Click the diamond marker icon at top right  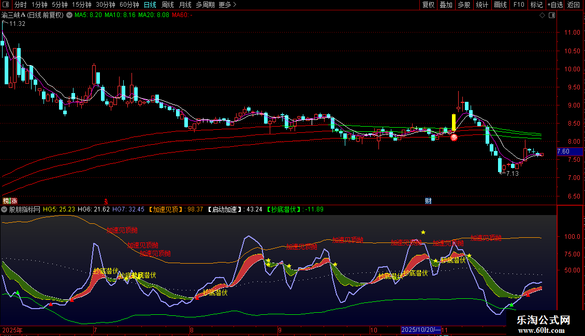pos(542,16)
